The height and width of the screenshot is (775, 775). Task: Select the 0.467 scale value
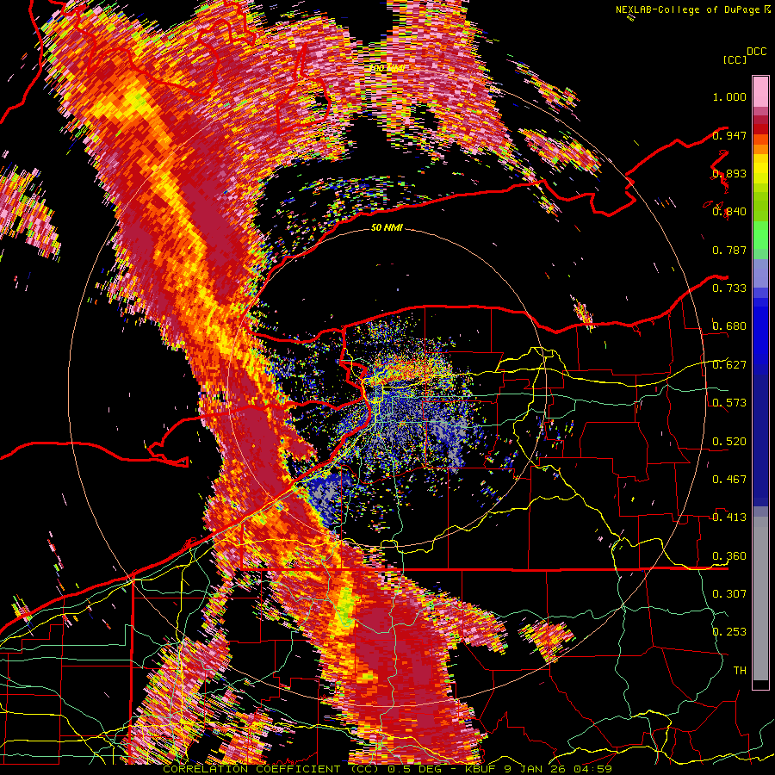(729, 480)
